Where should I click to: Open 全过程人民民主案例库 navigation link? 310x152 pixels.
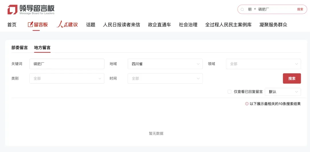pos(228,25)
